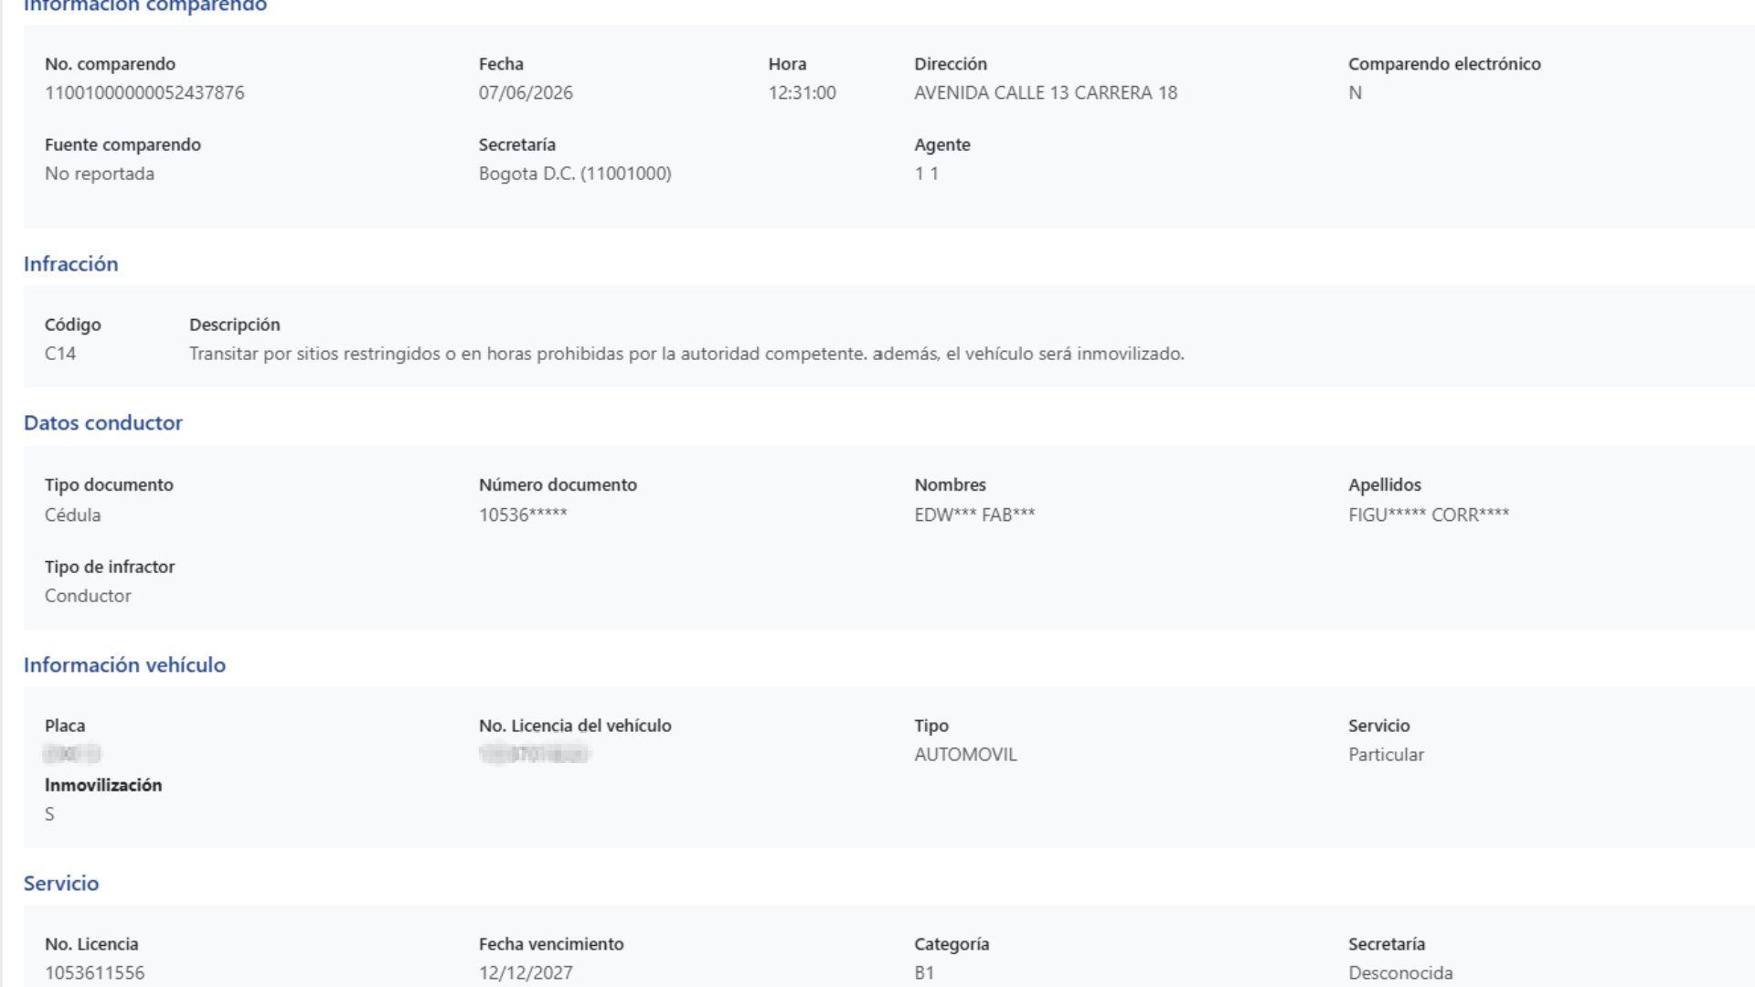
Task: Select the Infracción section heading
Action: pyautogui.click(x=70, y=264)
